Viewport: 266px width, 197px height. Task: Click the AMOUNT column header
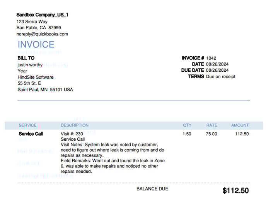point(240,125)
